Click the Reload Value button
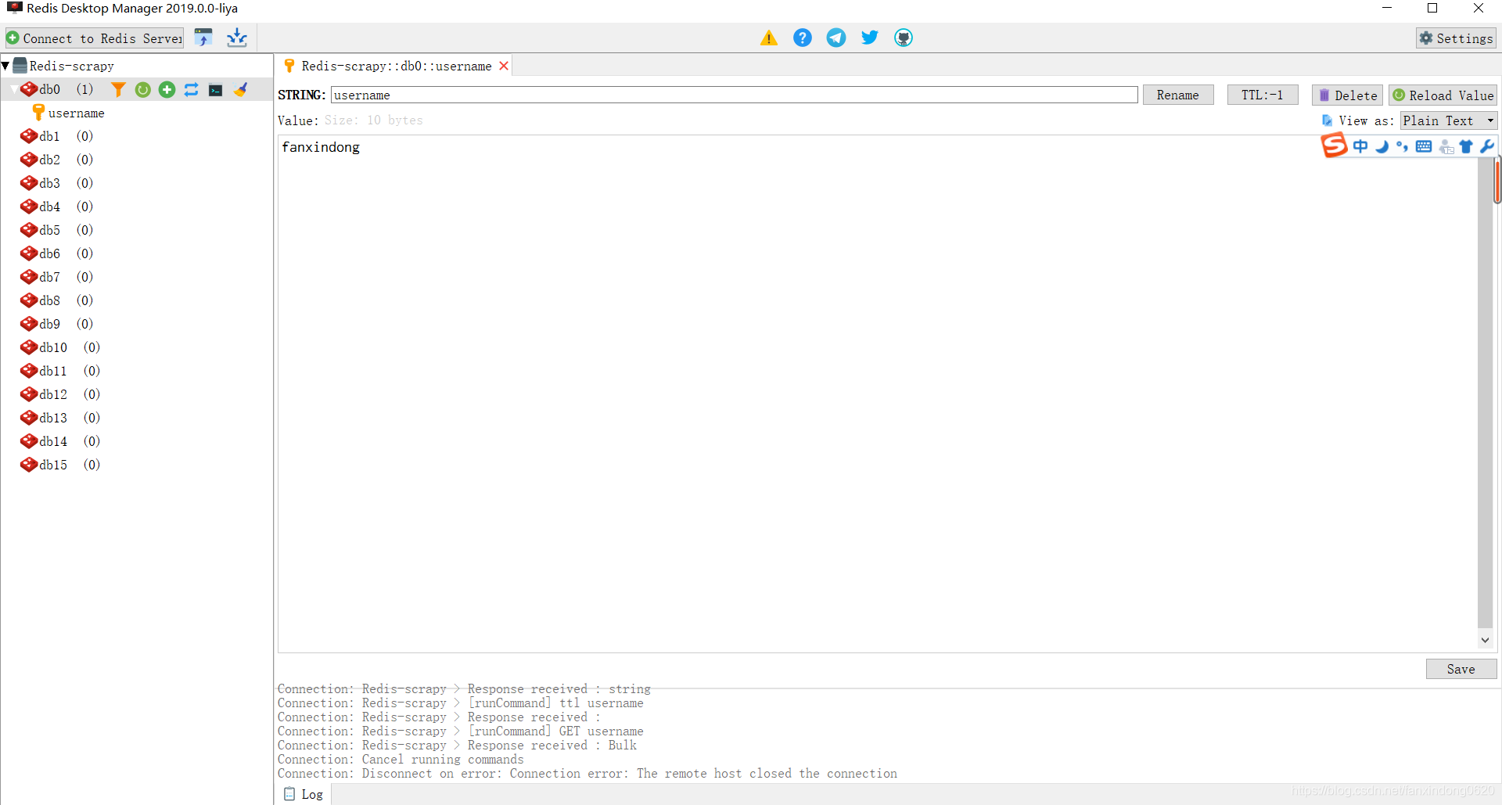1502x805 pixels. pos(1443,95)
